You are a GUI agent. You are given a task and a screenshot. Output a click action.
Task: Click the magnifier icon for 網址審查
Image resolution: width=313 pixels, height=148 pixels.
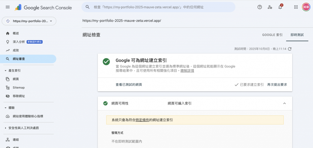tap(8, 59)
